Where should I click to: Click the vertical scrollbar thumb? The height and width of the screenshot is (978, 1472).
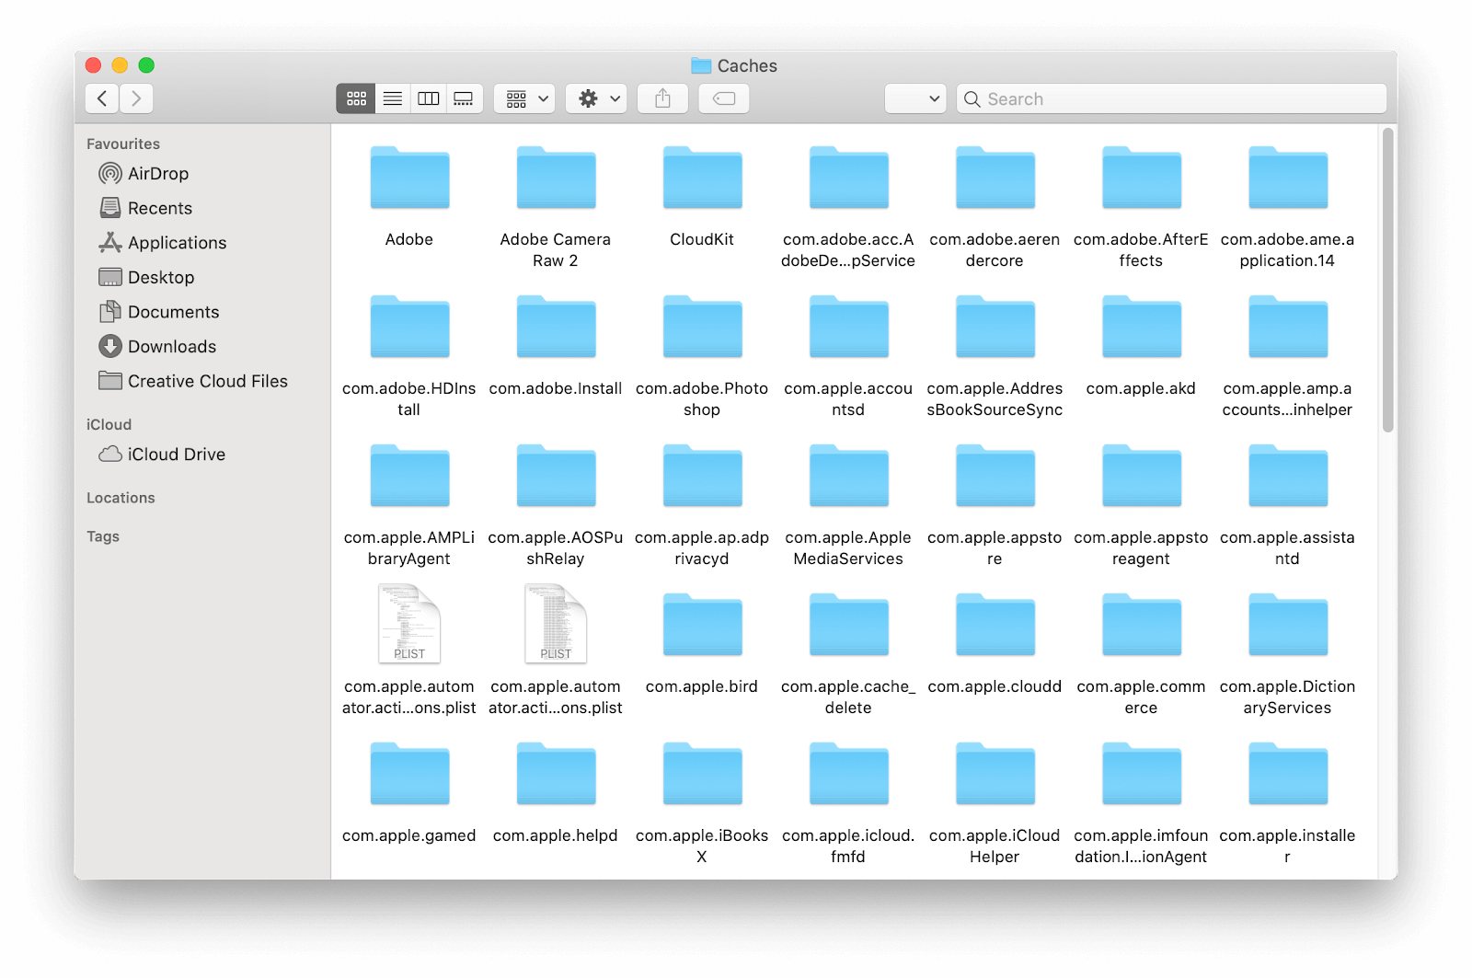click(x=1388, y=280)
